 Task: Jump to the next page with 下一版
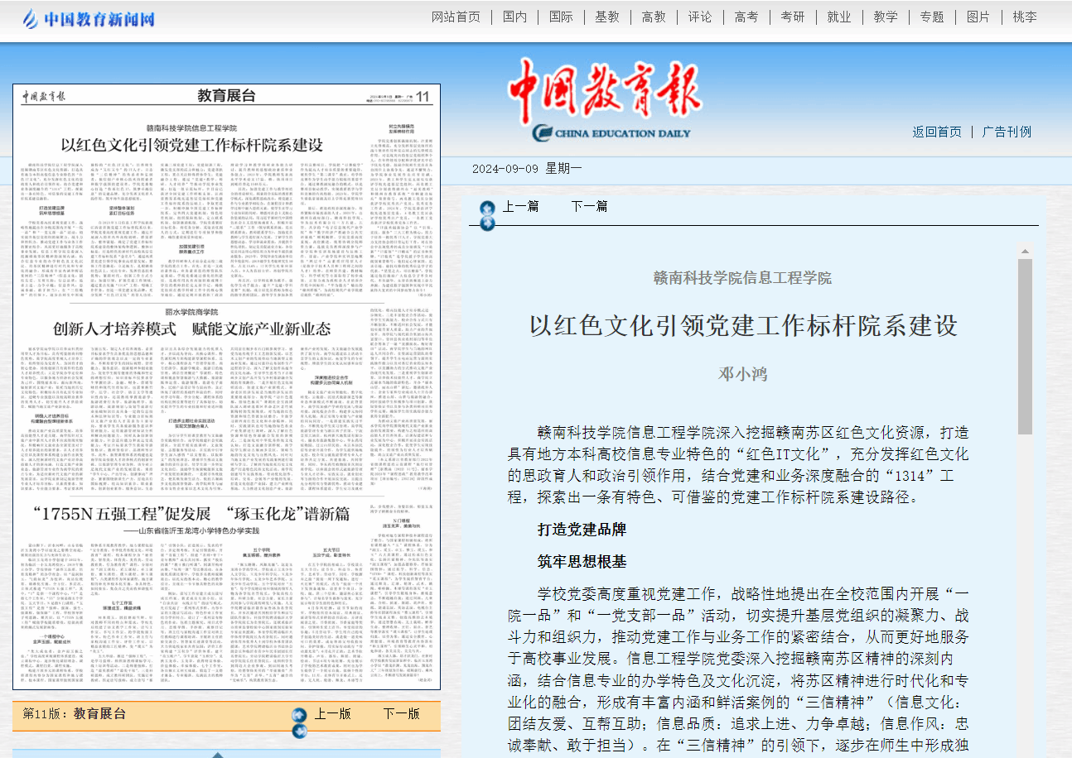click(x=401, y=713)
